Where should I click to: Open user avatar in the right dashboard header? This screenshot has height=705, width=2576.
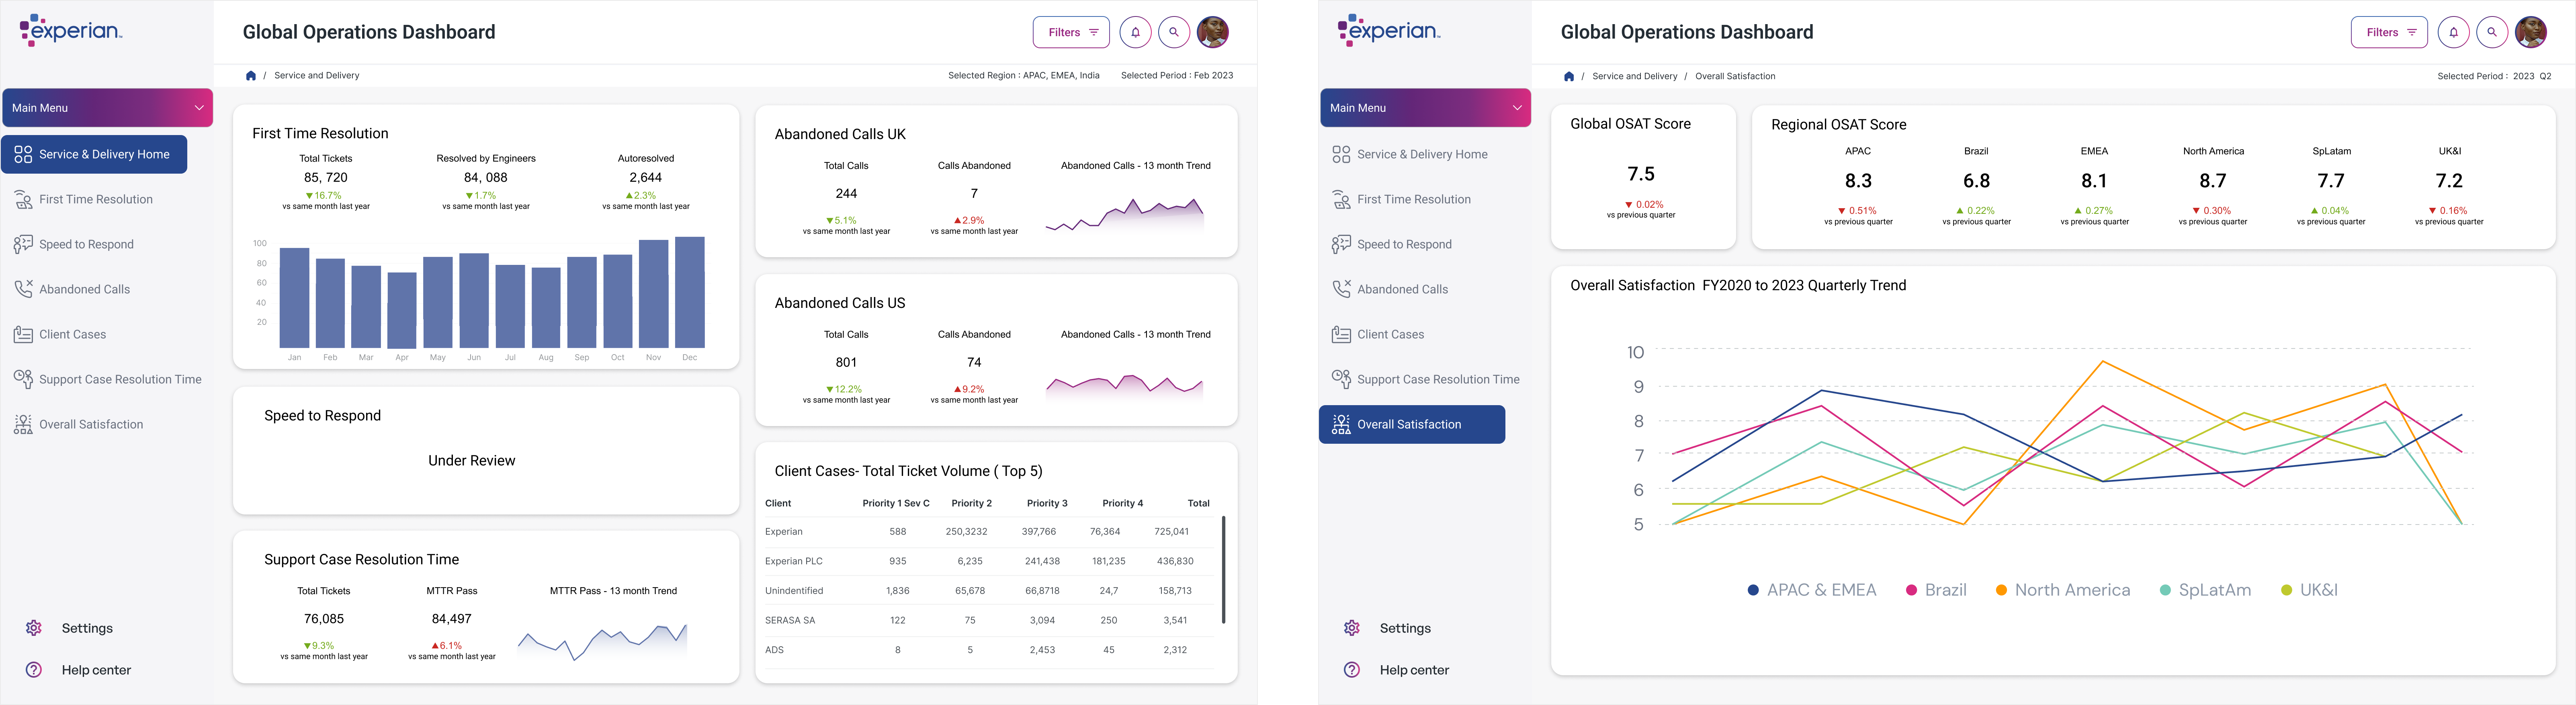click(2531, 32)
